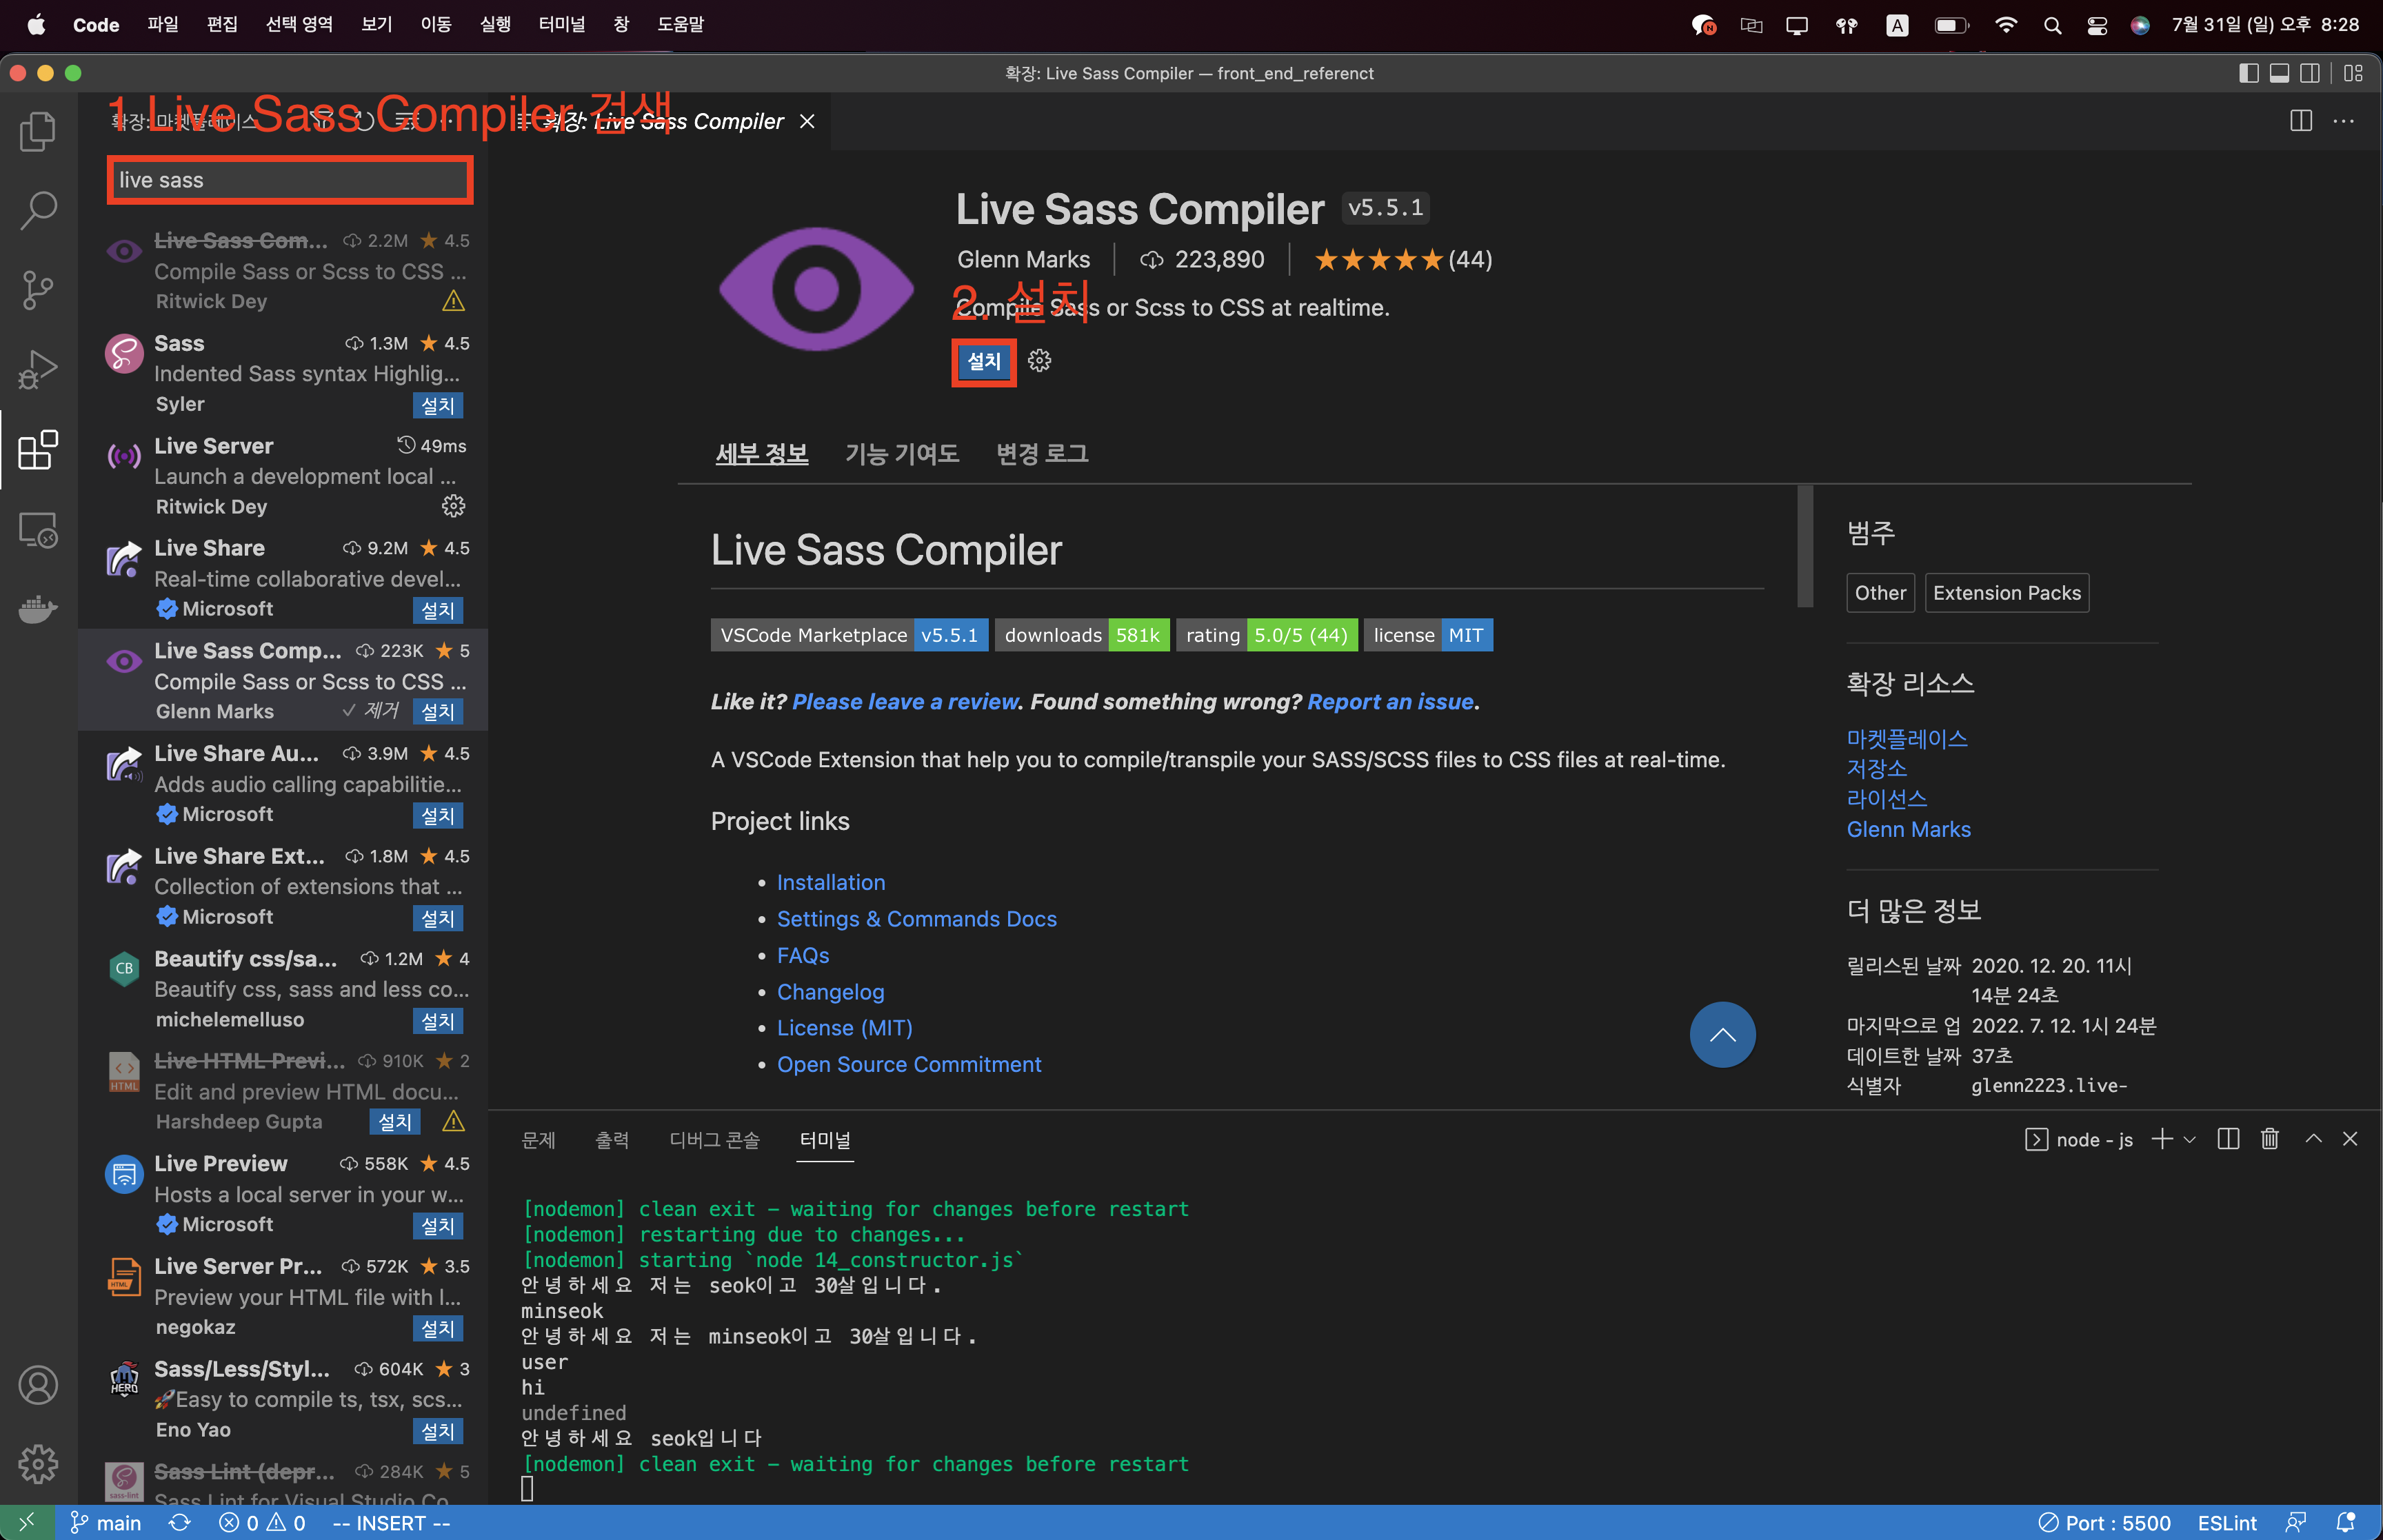2383x1540 pixels.
Task: Open gear dropdown beside Live Sass install button
Action: (1039, 361)
